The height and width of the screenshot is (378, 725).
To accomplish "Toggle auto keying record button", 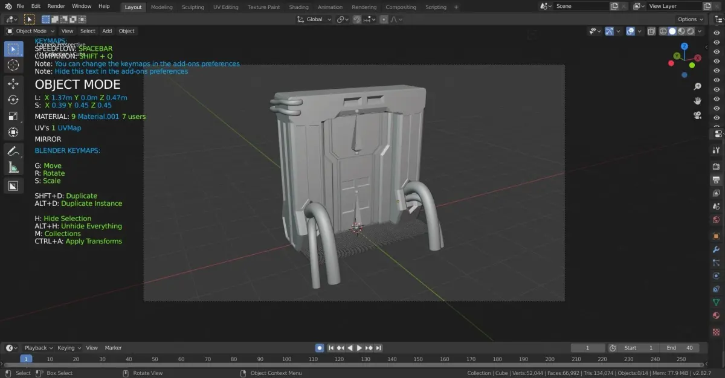I will (x=320, y=348).
